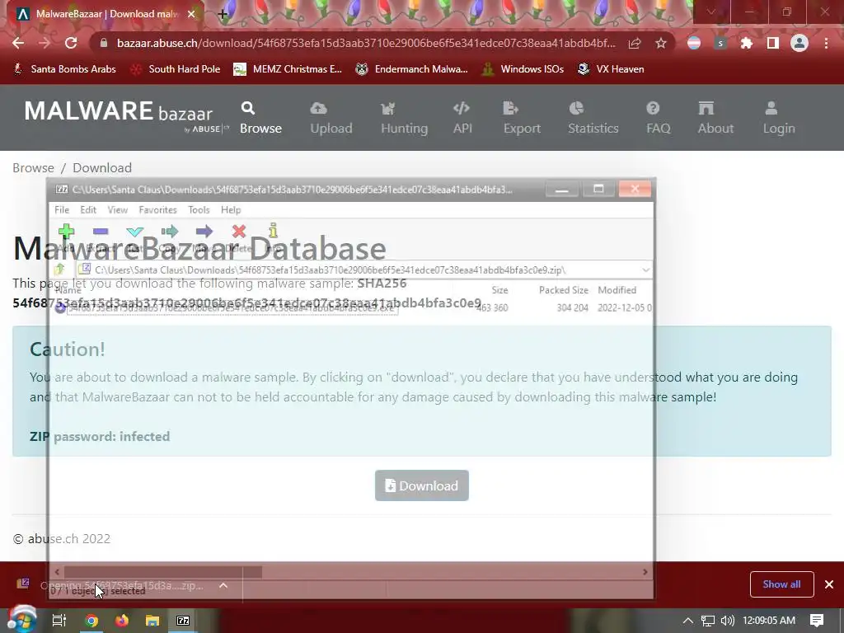The width and height of the screenshot is (844, 633).
Task: Sort by the Name column header
Action: pos(68,290)
